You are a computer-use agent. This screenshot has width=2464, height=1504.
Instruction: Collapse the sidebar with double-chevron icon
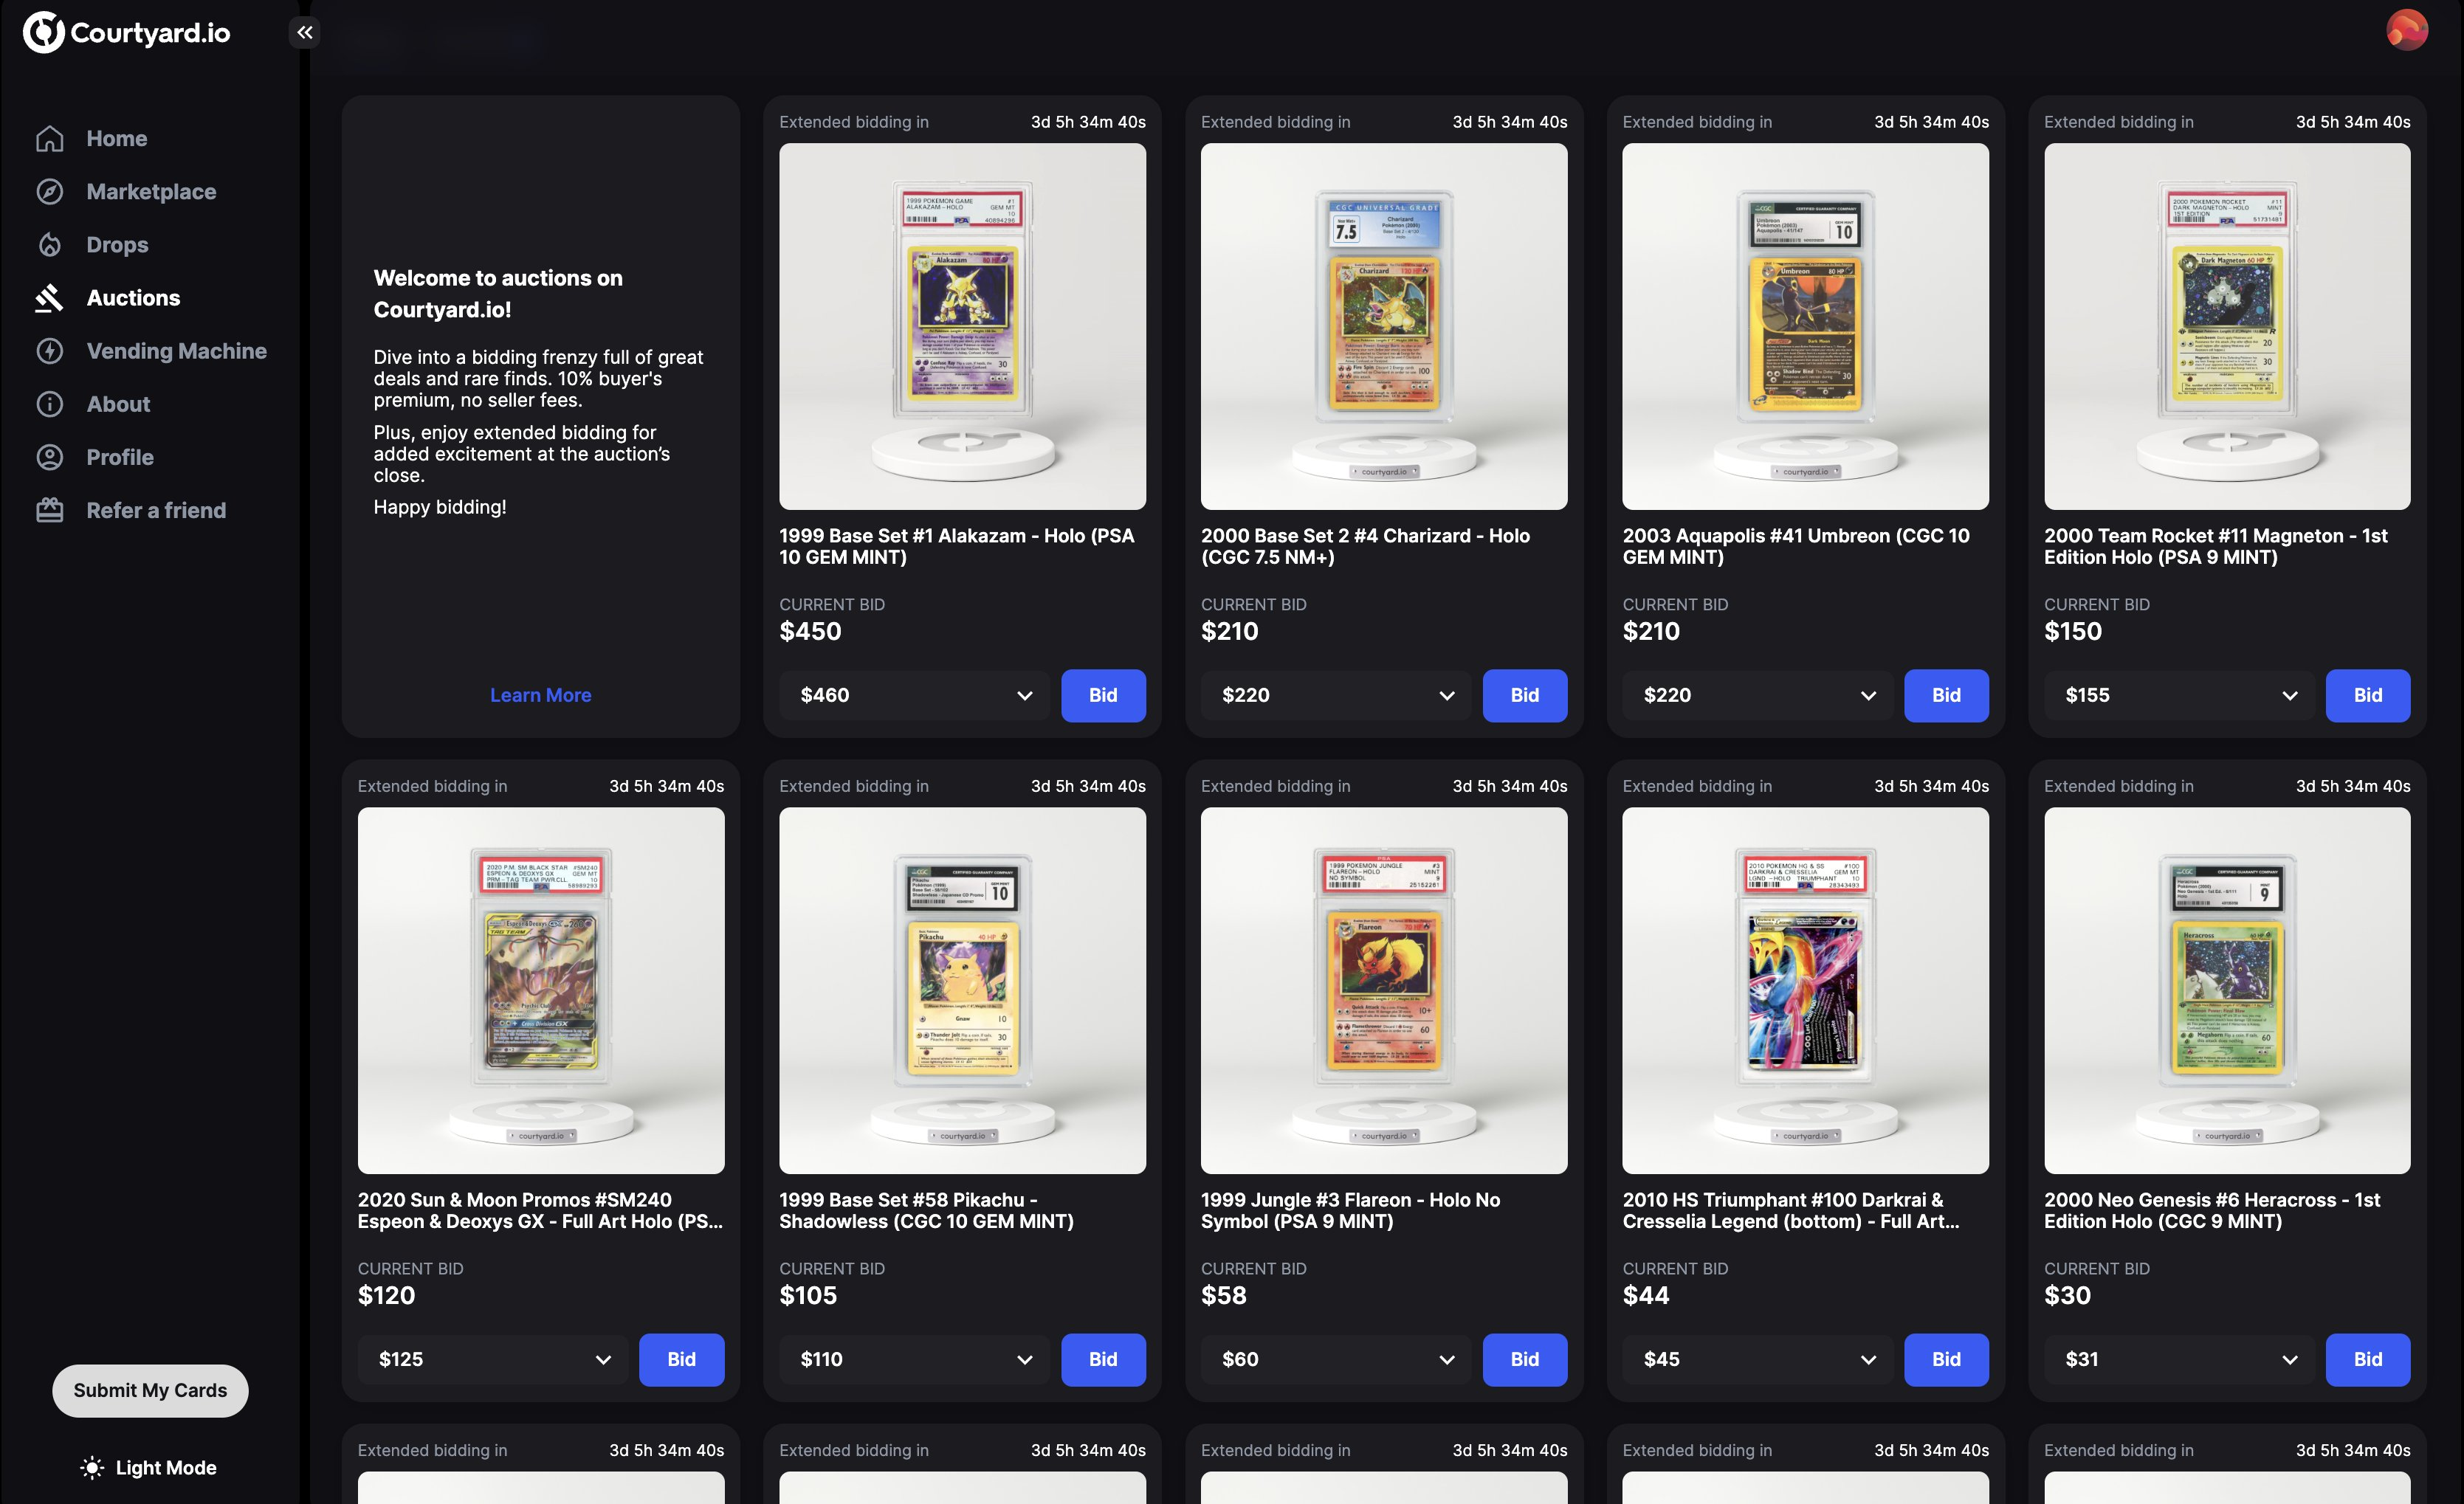[305, 32]
